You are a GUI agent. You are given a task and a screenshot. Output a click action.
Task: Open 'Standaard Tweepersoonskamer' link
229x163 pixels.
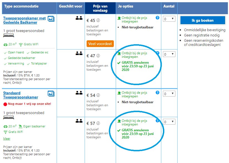point(21,95)
